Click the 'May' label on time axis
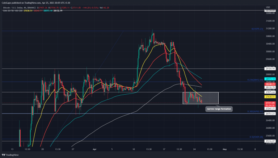This screenshot has height=158, width=278. [224, 149]
